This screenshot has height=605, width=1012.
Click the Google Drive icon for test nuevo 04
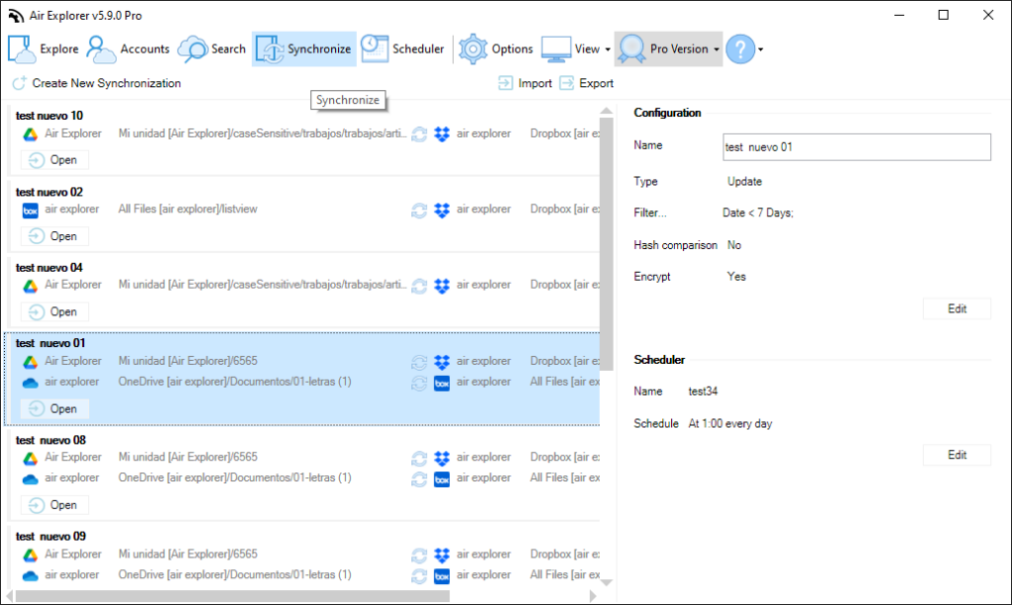tap(30, 285)
